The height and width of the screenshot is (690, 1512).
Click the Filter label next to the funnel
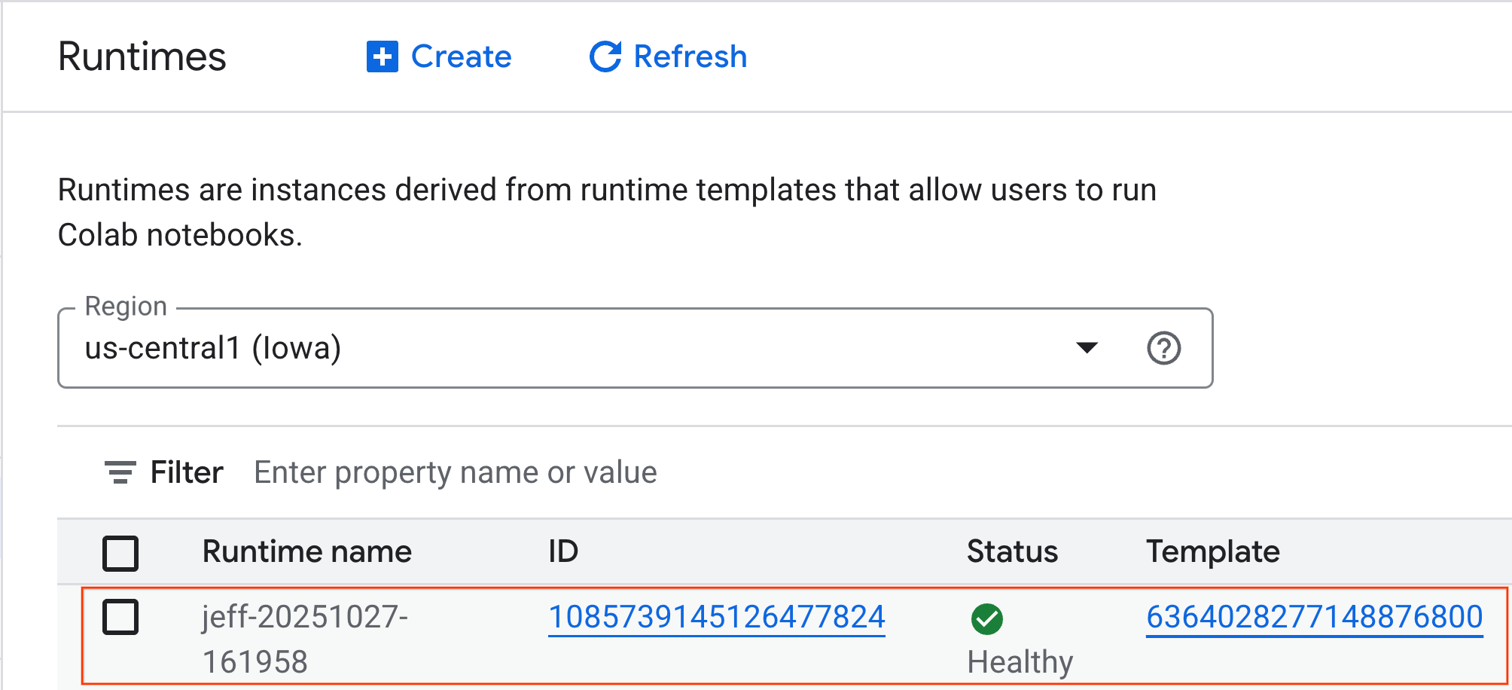[186, 472]
